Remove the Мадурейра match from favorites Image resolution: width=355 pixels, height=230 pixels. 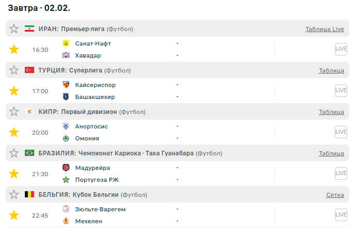tap(14, 174)
